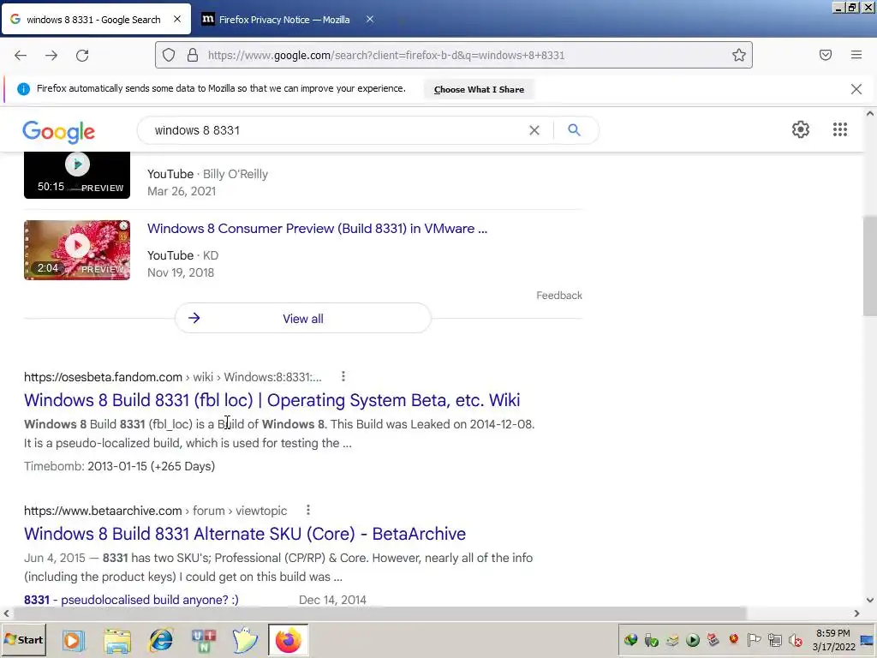This screenshot has height=658, width=877.
Task: Click the show desktop icon beside the clock
Action: tap(868, 639)
